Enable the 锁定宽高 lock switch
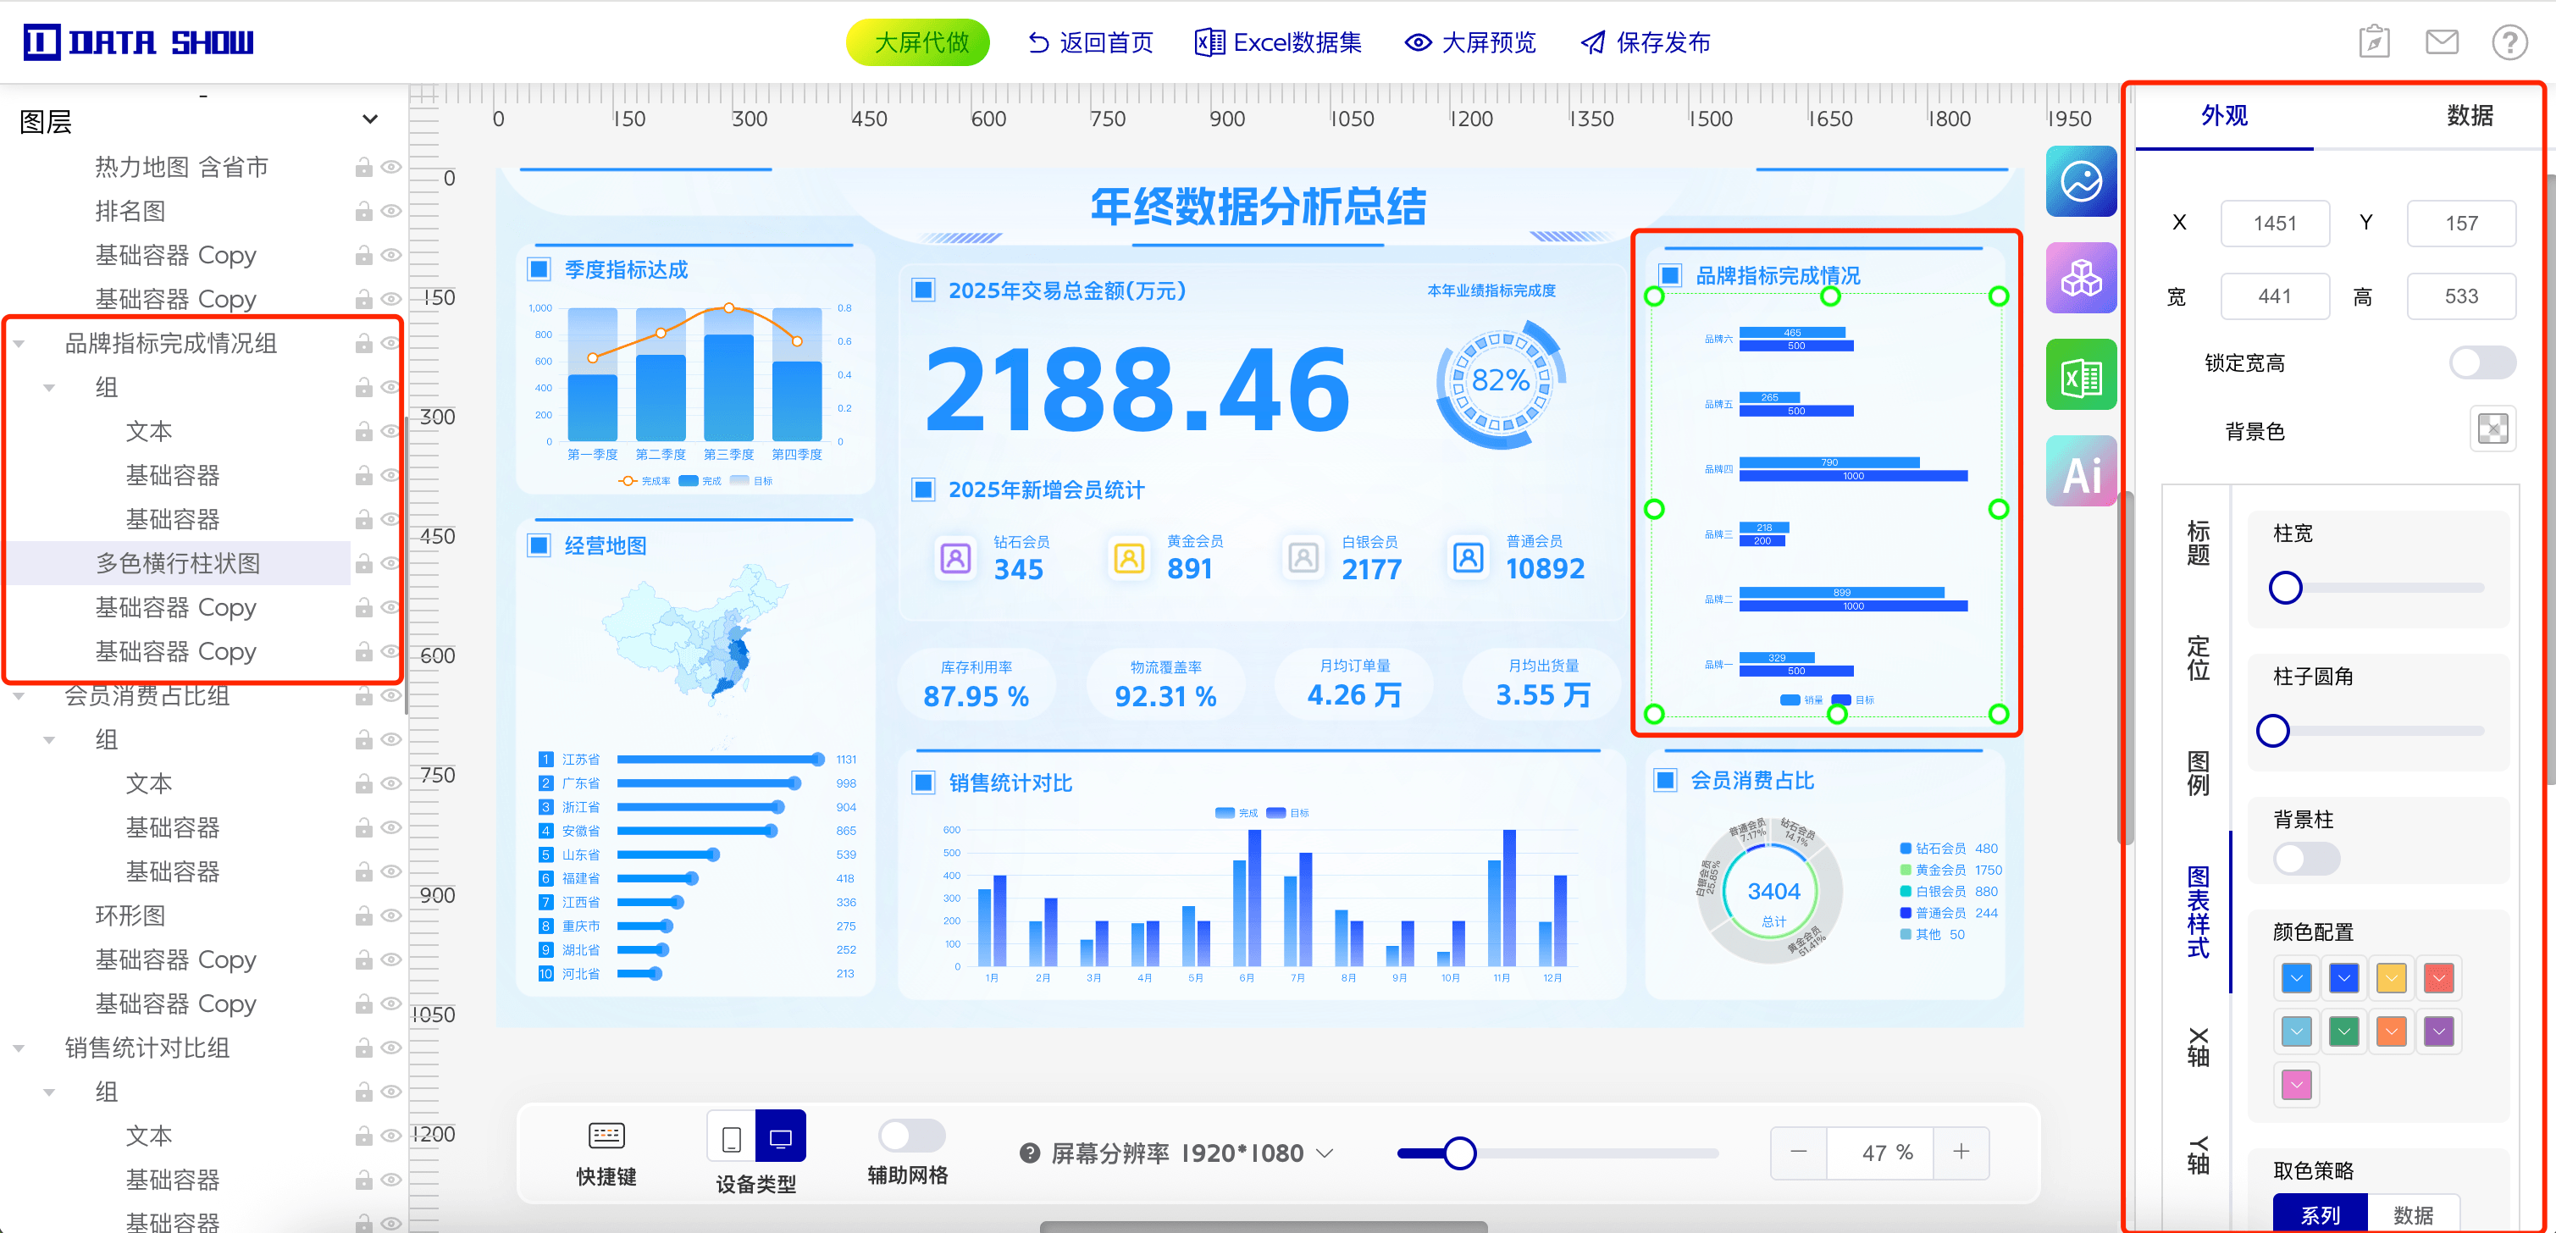Viewport: 2556px width, 1233px height. 2481,363
